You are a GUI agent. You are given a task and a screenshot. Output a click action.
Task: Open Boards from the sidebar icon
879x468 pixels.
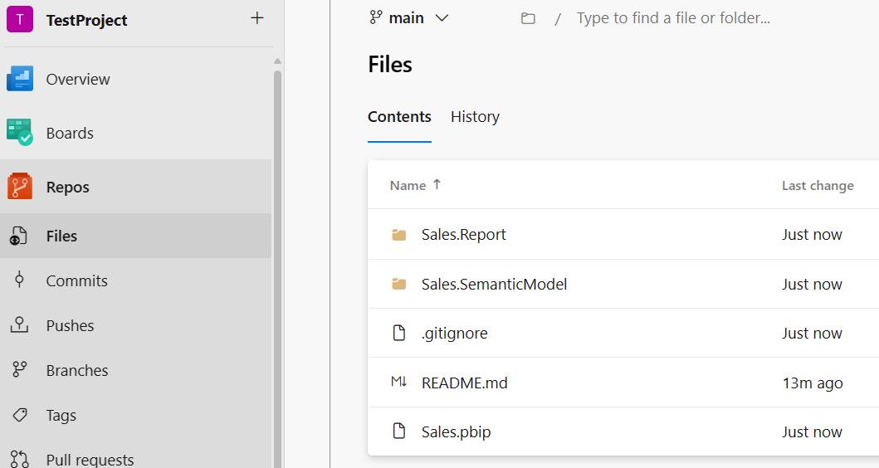pos(19,133)
